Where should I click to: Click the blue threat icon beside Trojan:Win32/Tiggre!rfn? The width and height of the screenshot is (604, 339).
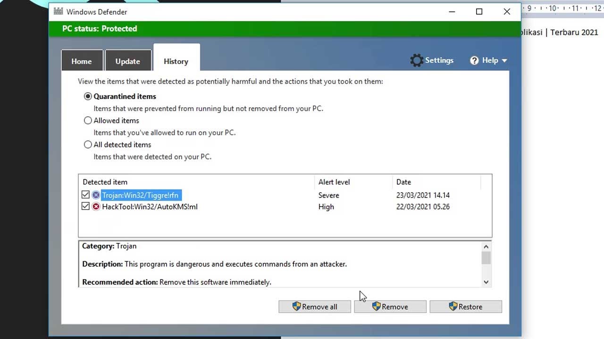[96, 195]
